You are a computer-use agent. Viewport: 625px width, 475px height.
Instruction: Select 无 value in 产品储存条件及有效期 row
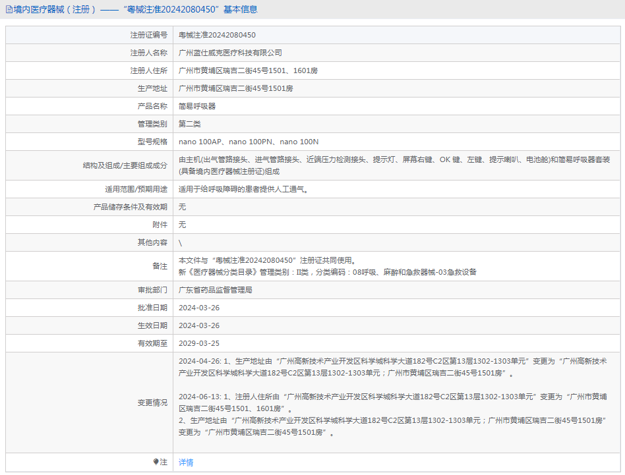click(182, 207)
